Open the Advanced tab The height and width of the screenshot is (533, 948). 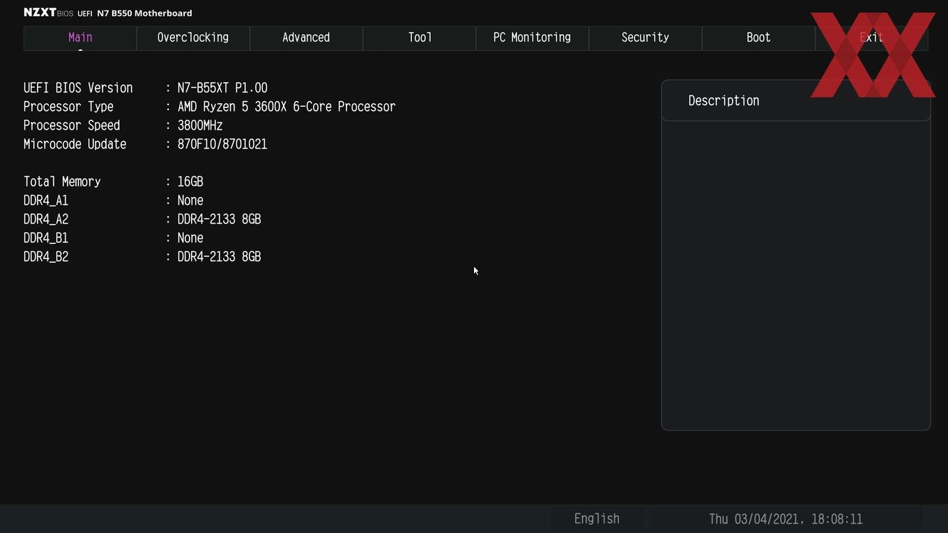pos(306,38)
